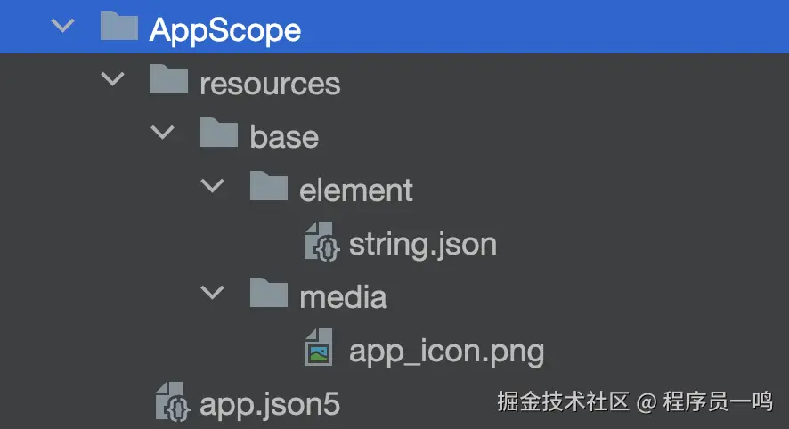Collapse the element folder chevron

point(213,187)
